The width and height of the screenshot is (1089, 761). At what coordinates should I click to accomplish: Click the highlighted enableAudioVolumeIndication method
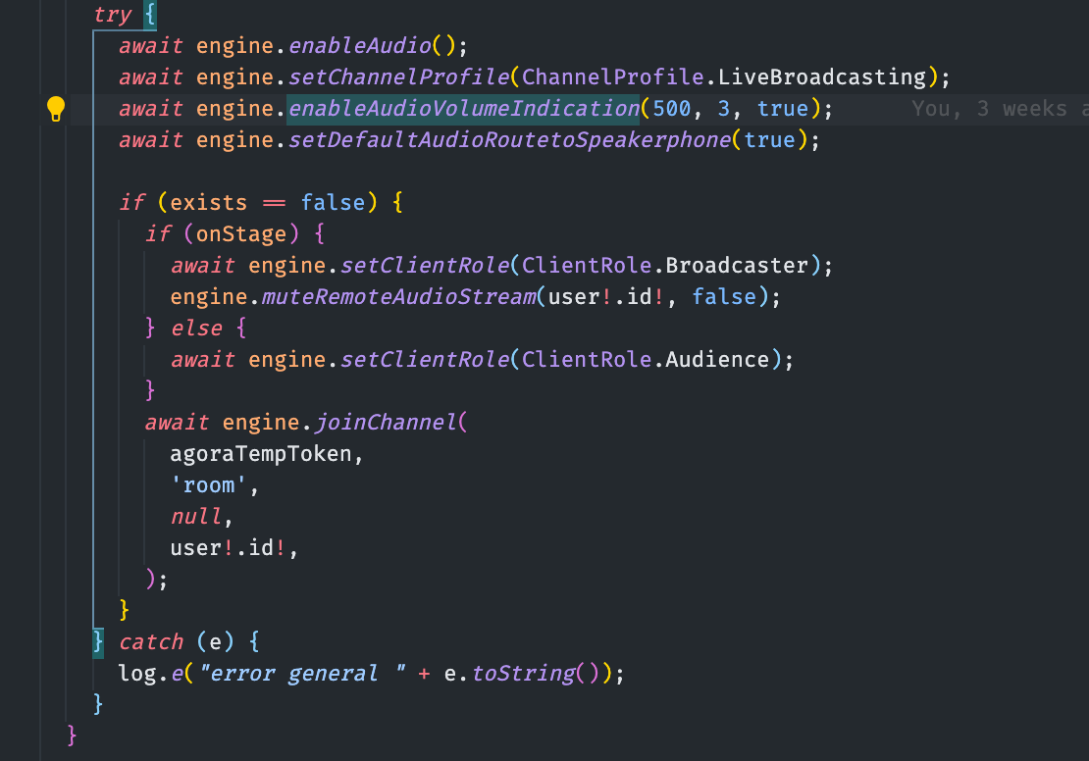pos(463,109)
